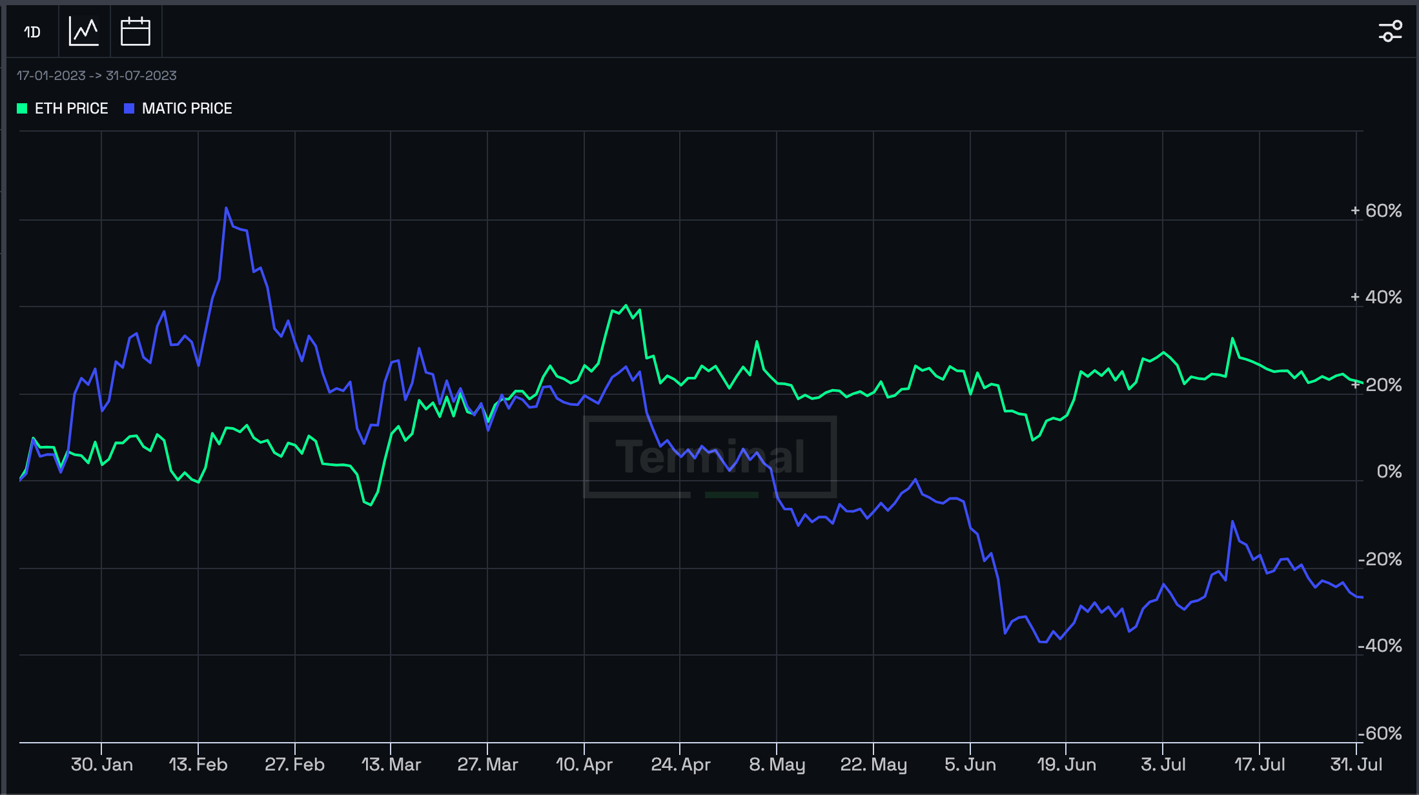Click the MATIC line low point in mid-June
The width and height of the screenshot is (1419, 795).
[1043, 642]
